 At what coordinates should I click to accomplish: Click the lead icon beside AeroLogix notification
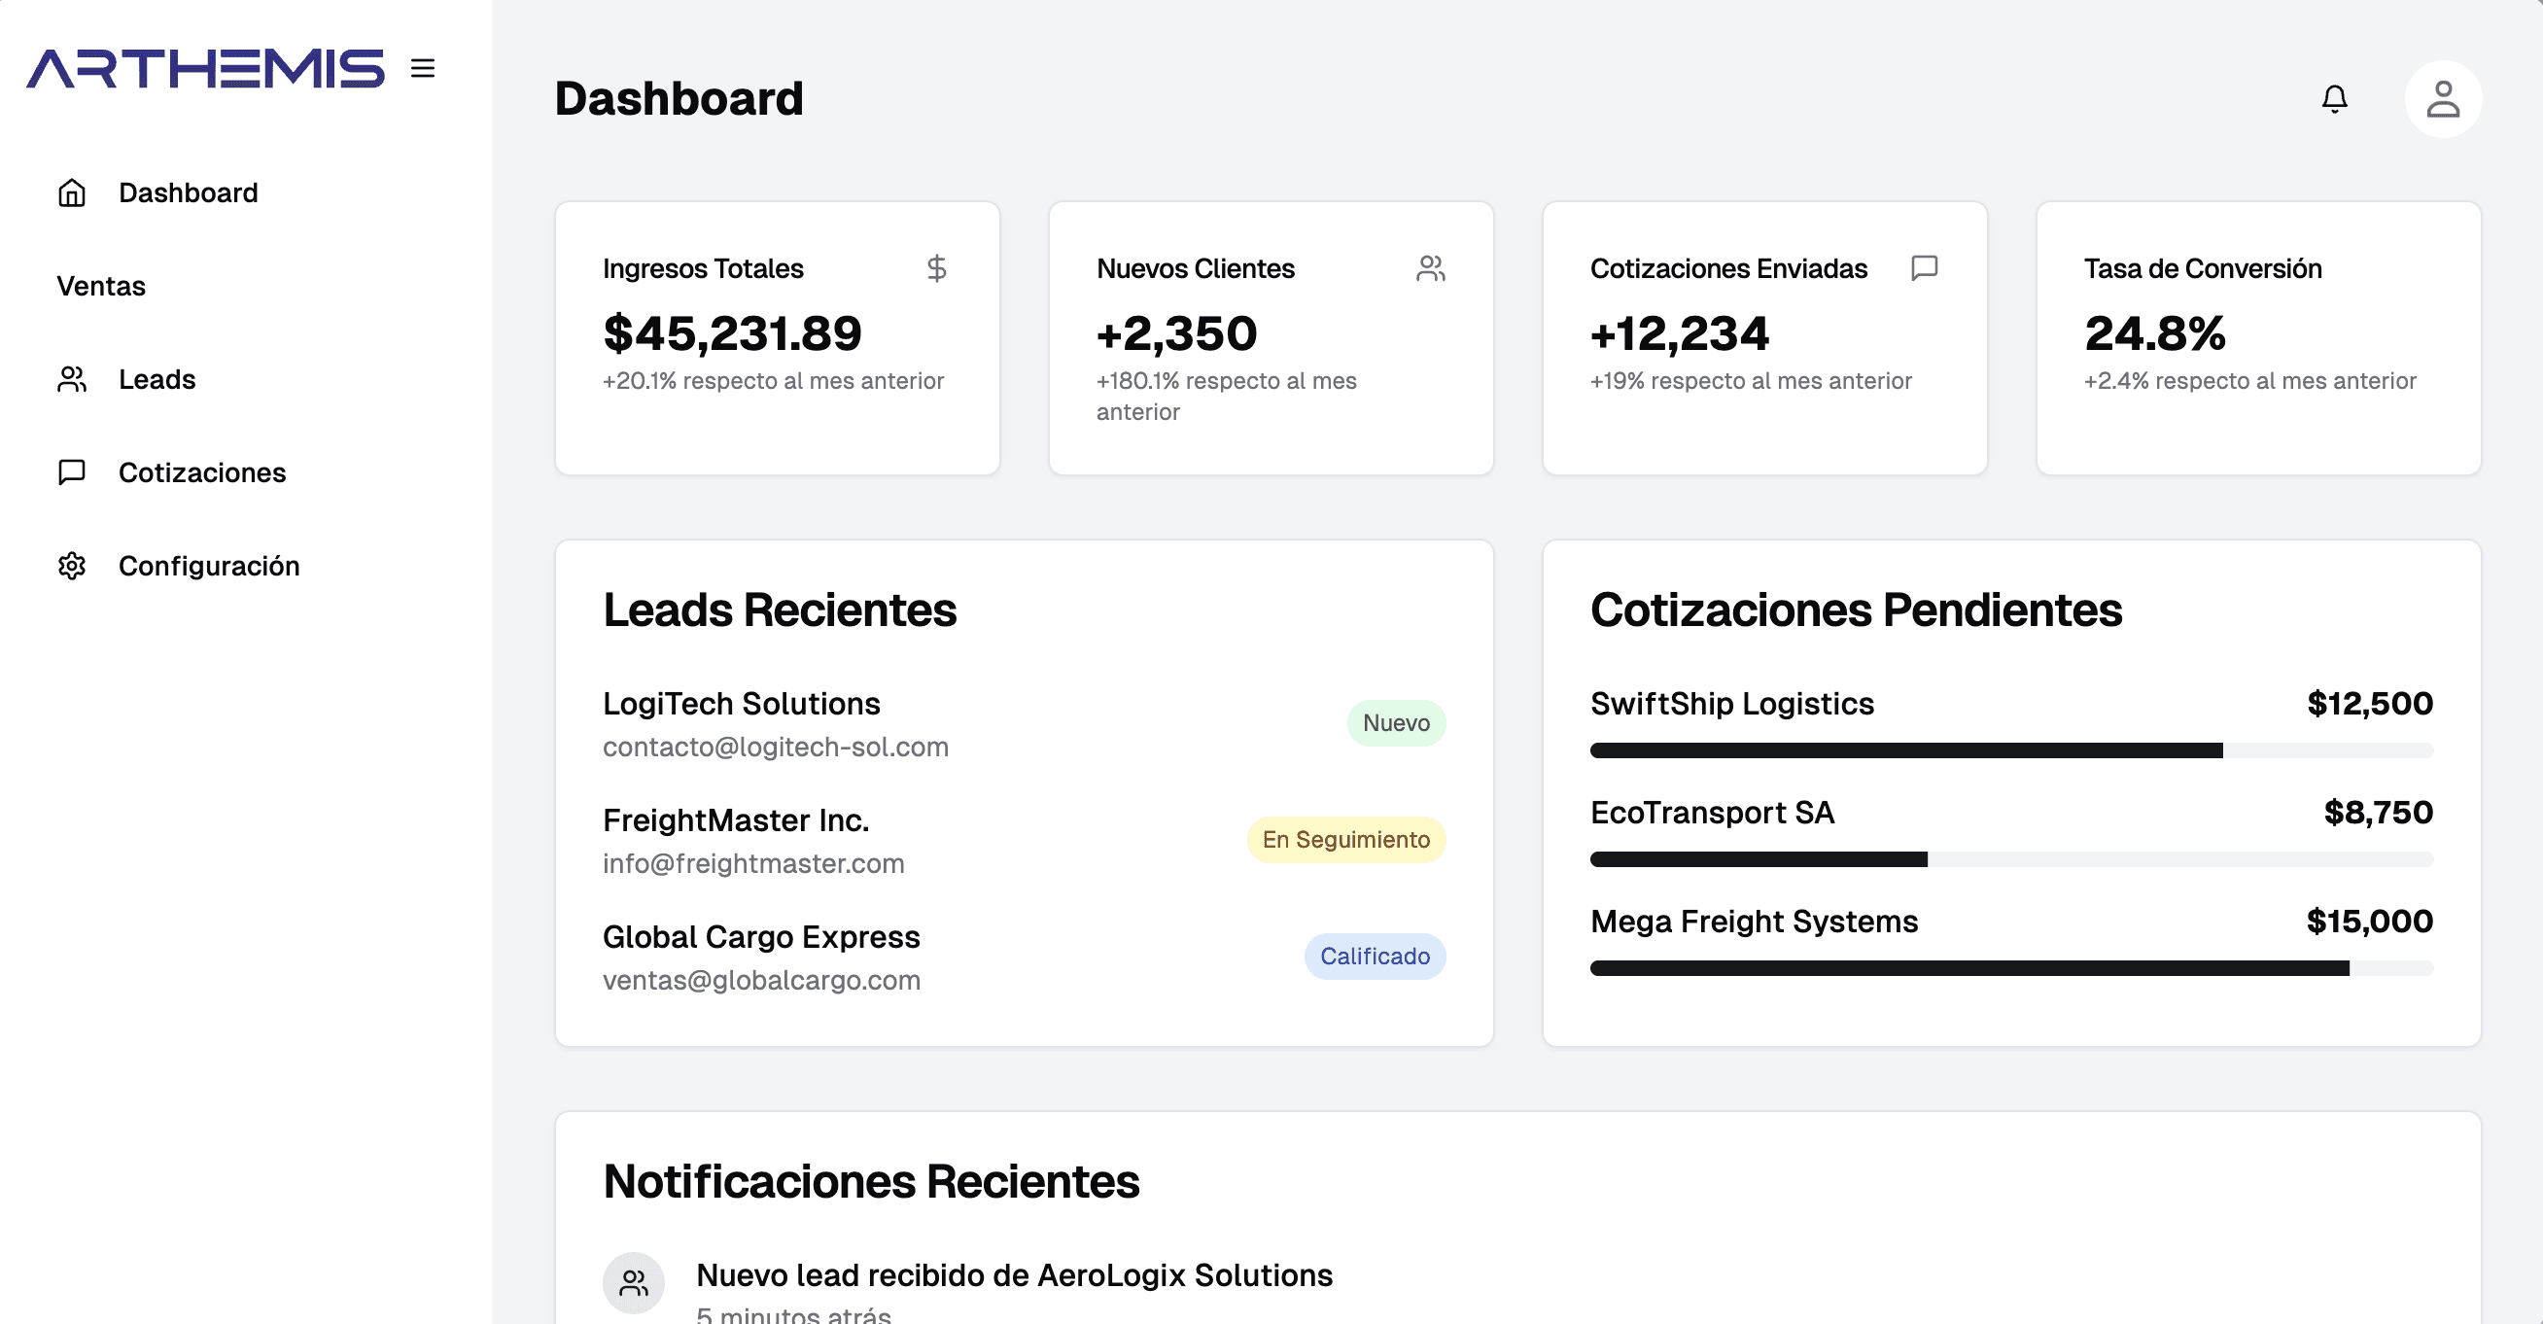click(633, 1281)
